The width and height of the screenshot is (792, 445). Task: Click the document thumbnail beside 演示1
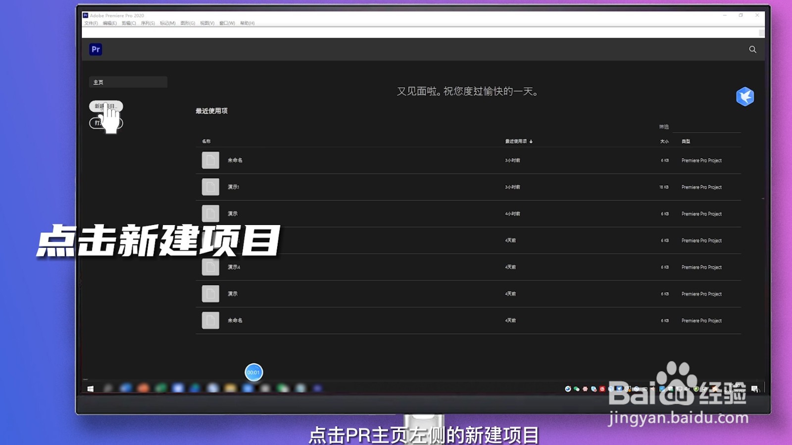click(210, 187)
